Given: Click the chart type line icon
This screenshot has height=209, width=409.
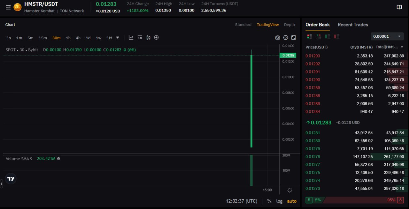Looking at the screenshot, I should tap(131, 38).
